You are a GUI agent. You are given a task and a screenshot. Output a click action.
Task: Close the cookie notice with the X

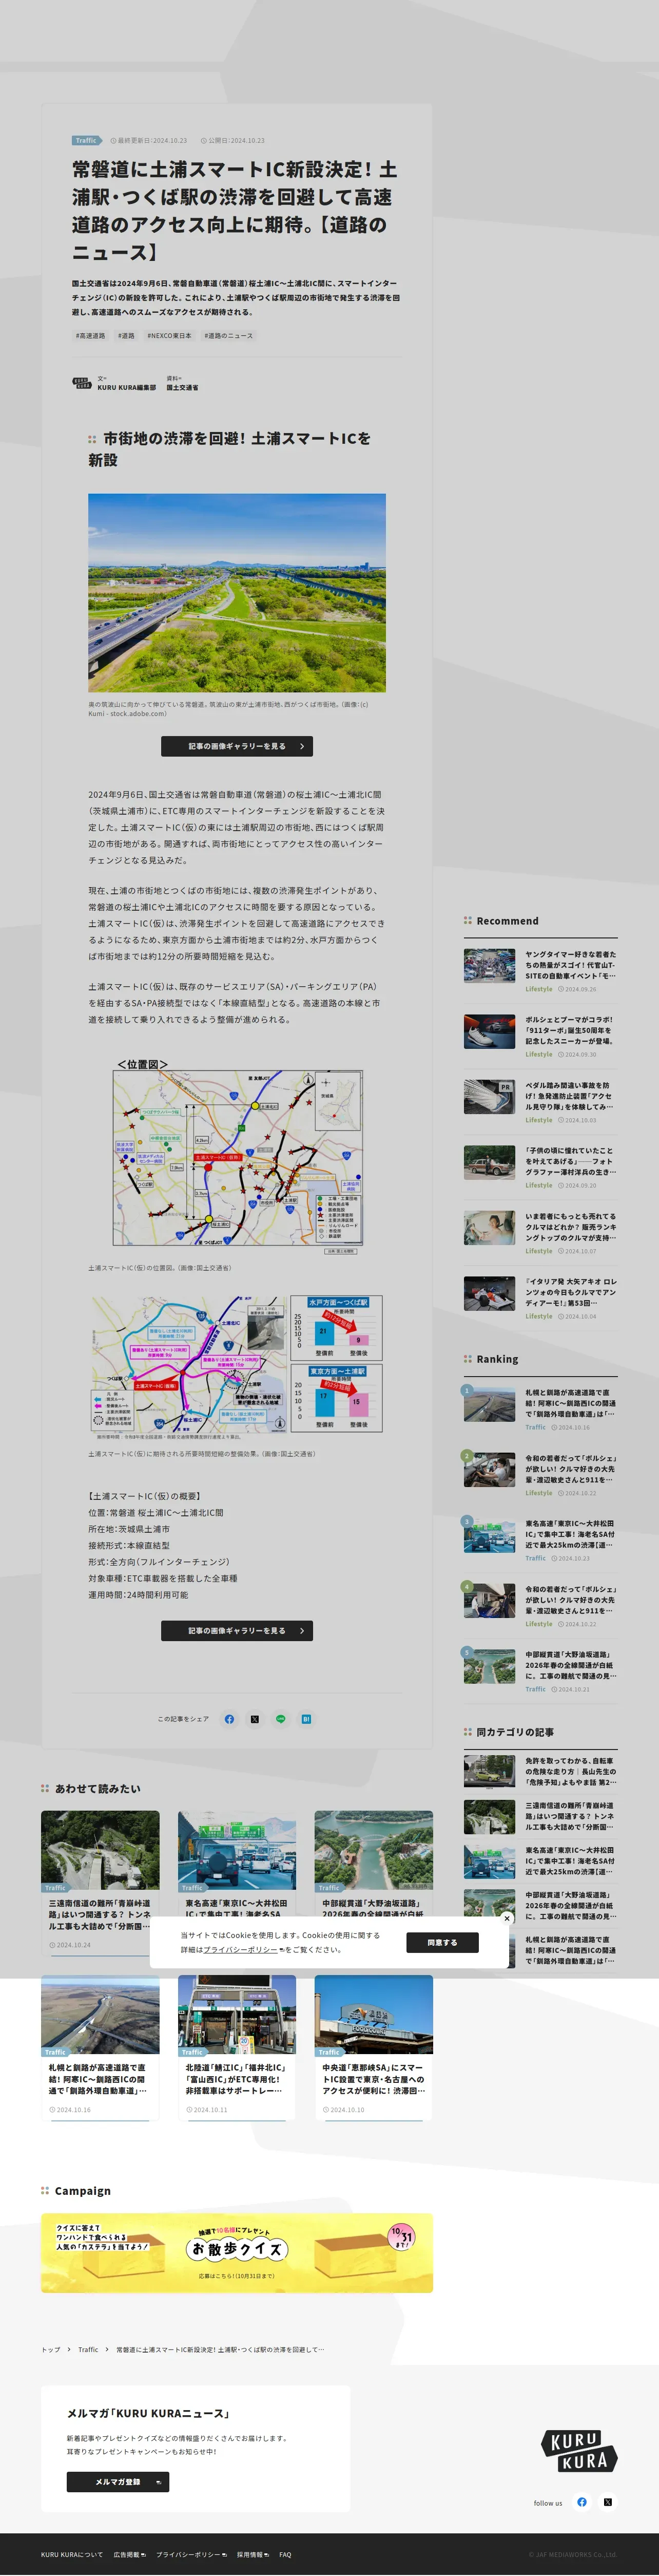[x=507, y=1918]
